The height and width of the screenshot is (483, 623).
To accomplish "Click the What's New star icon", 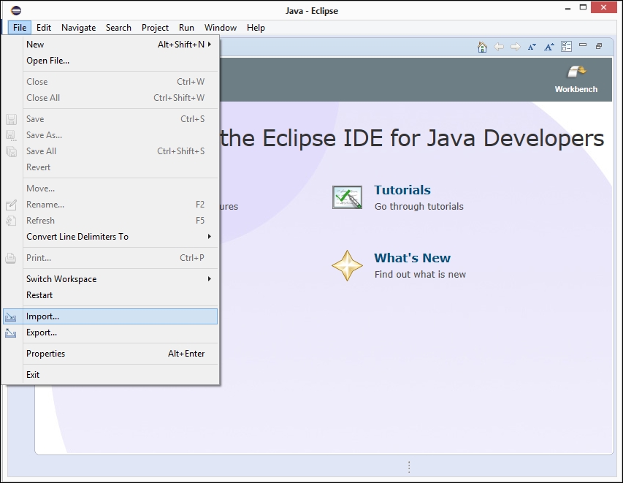I will point(347,265).
